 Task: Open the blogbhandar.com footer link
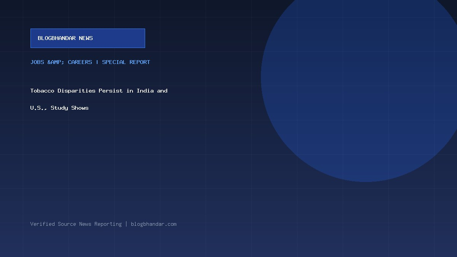[x=154, y=224]
